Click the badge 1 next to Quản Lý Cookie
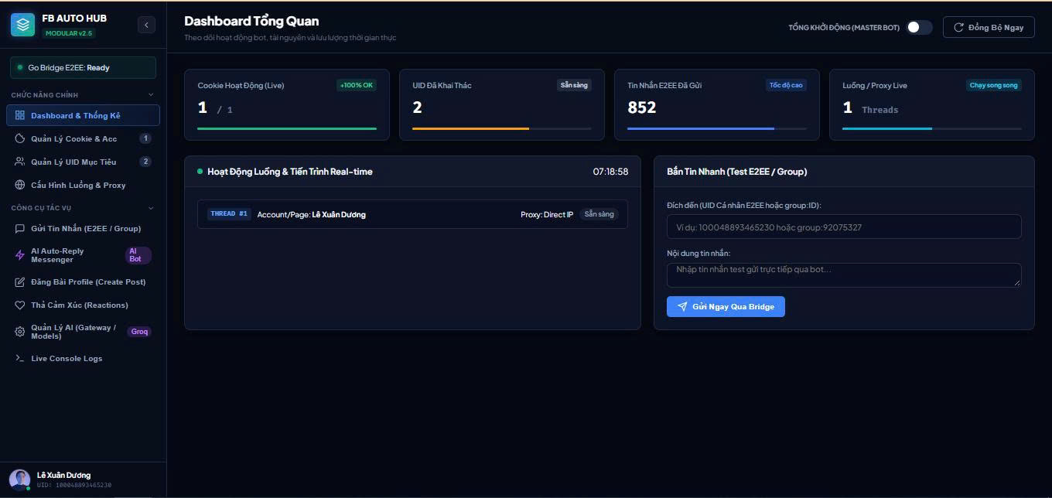 pos(145,138)
